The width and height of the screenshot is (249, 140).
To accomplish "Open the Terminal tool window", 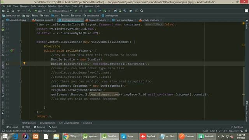I will (x=40, y=127).
